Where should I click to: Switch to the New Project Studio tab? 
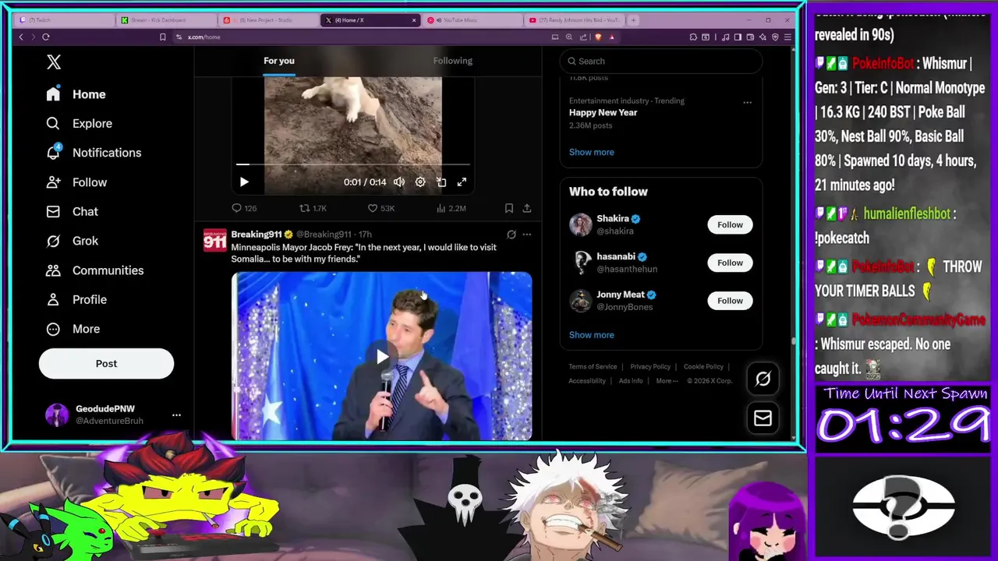pos(269,20)
